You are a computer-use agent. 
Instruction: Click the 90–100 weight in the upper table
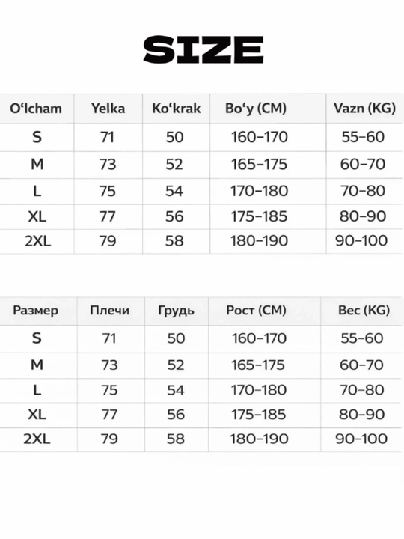tap(361, 240)
